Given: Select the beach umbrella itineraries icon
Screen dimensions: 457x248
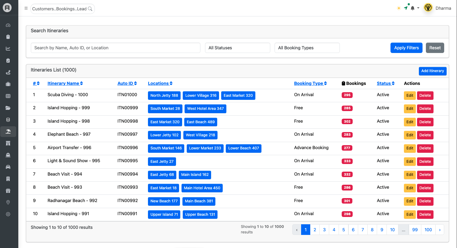Looking at the screenshot, I should click(x=8, y=131).
